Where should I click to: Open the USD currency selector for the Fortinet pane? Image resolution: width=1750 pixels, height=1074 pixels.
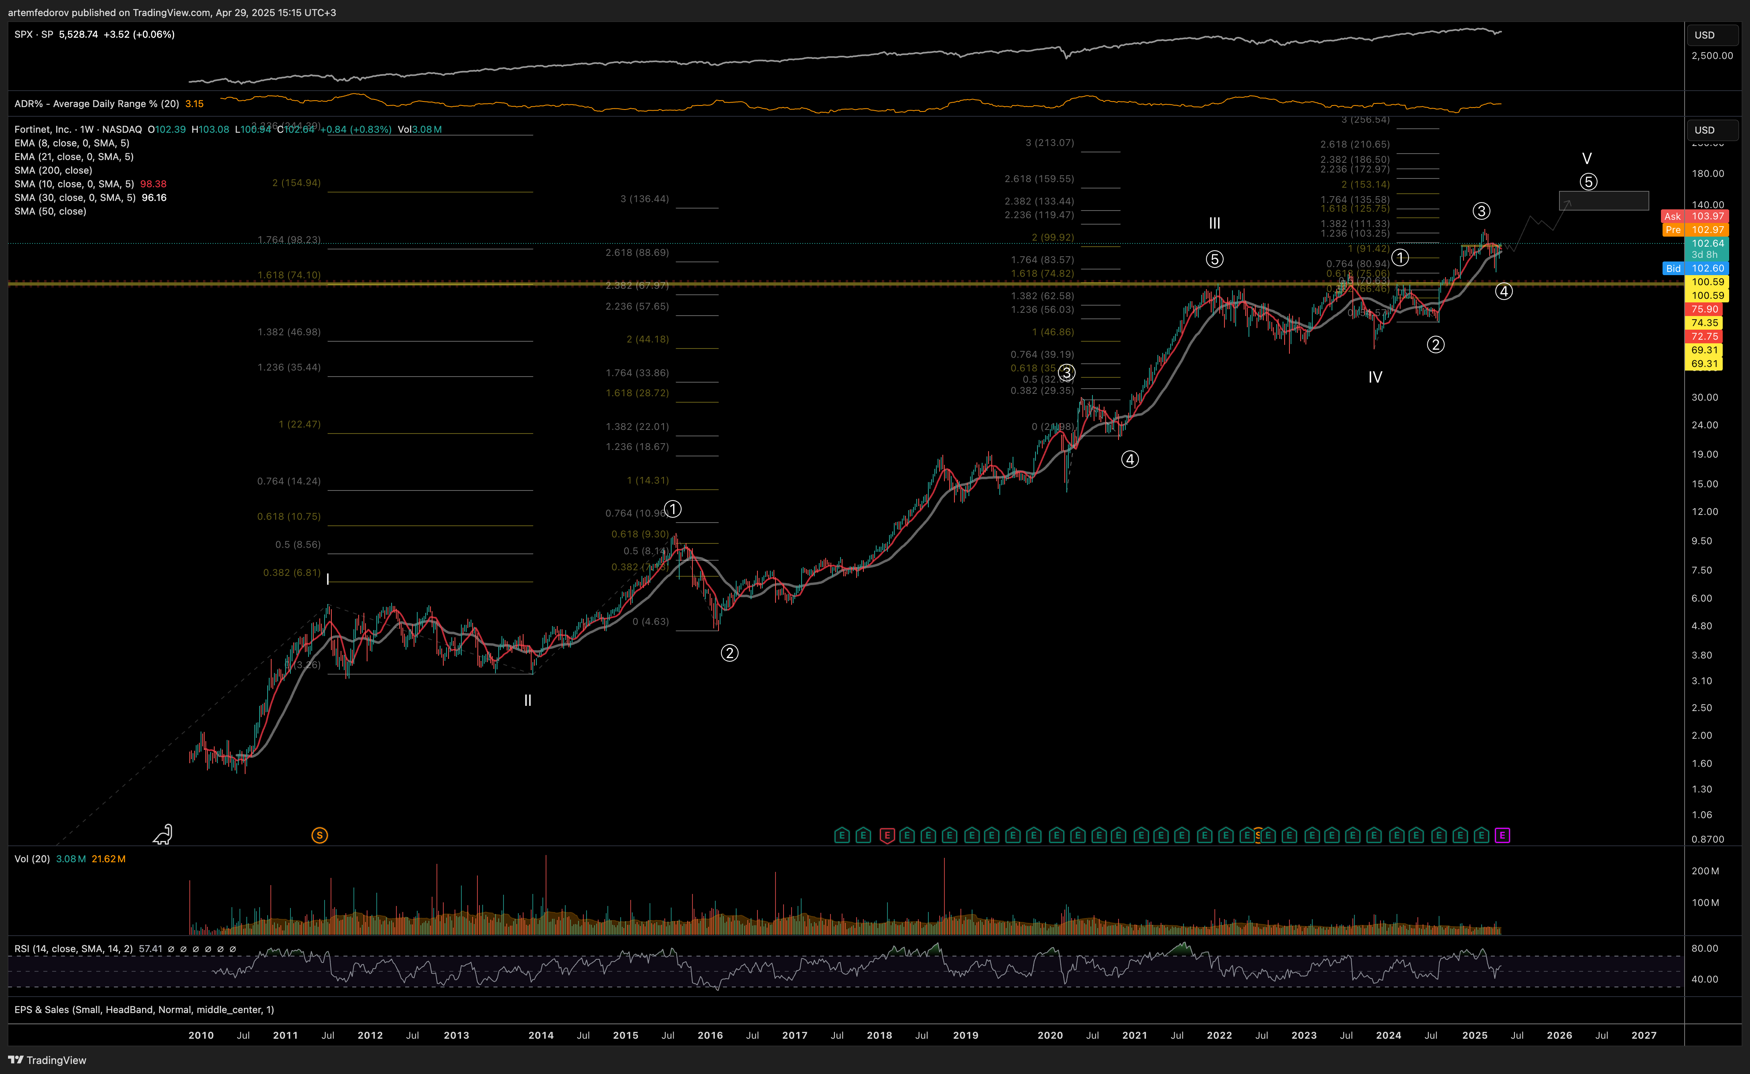[1712, 130]
